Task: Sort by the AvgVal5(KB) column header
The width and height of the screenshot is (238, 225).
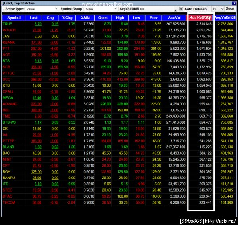Action: pyautogui.click(x=225, y=18)
